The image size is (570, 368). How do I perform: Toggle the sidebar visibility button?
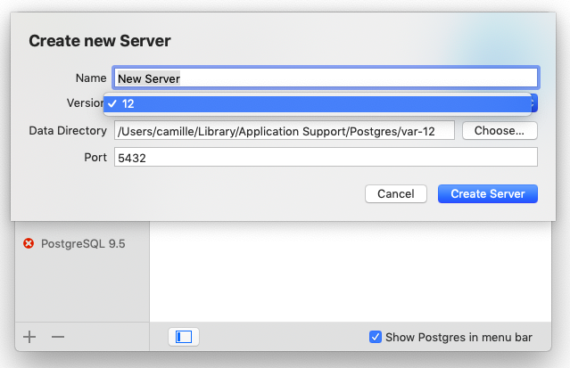(184, 337)
